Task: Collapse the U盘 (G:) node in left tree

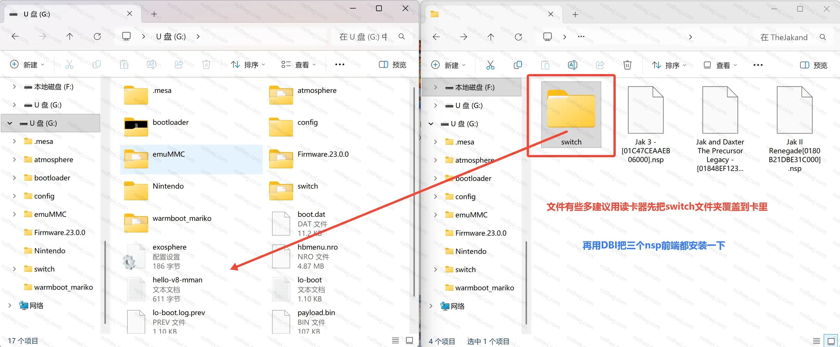Action: 10,123
